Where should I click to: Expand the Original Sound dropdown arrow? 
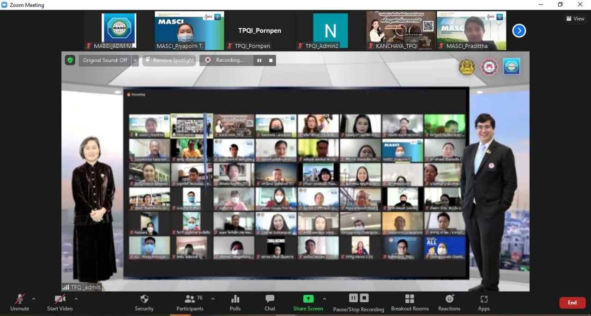pyautogui.click(x=135, y=60)
